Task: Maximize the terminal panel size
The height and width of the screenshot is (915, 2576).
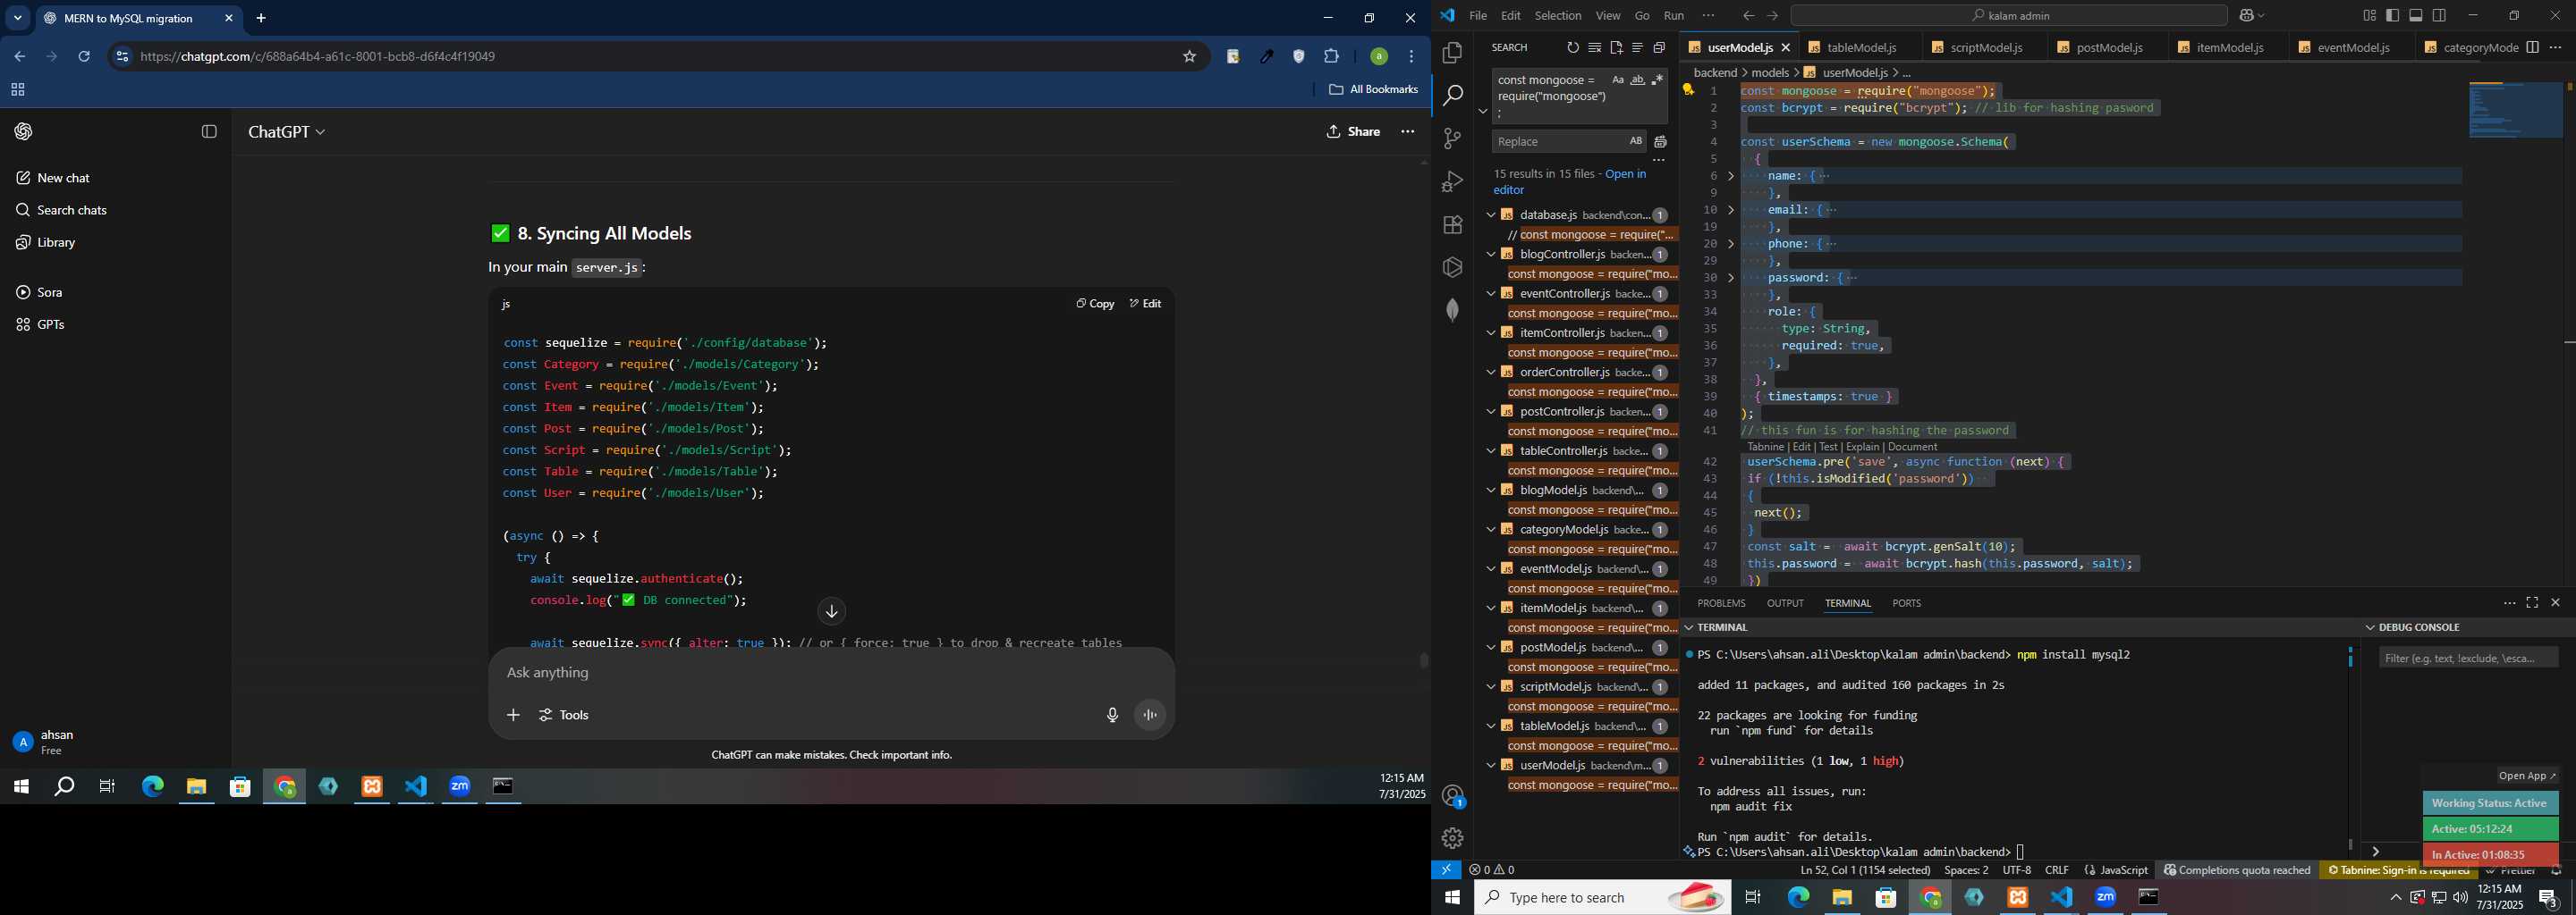Action: pyautogui.click(x=2532, y=603)
